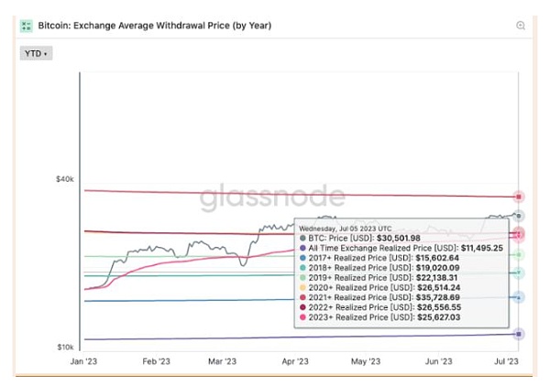The image size is (550, 385).
Task: Select the purple All Time line end marker
Action: pyautogui.click(x=519, y=334)
